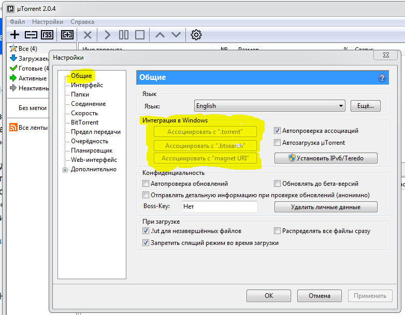This screenshot has width=405, height=315.
Task: Open the RSS feed add icon
Action: tap(47, 35)
